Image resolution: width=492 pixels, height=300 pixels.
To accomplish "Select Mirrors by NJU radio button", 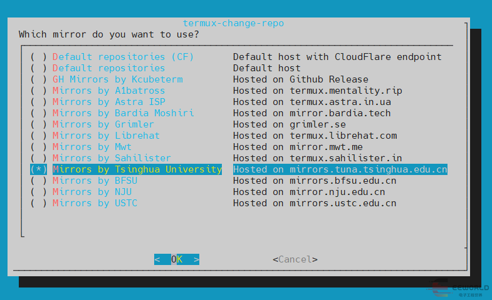I will click(38, 192).
